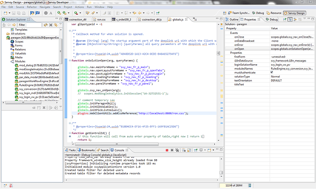Click Refresh icon in Solution Explorer
The image size is (316, 189).
(46, 25)
